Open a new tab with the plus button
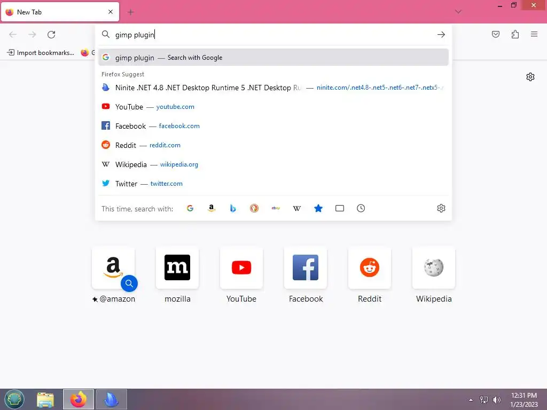The width and height of the screenshot is (547, 410). click(x=131, y=12)
